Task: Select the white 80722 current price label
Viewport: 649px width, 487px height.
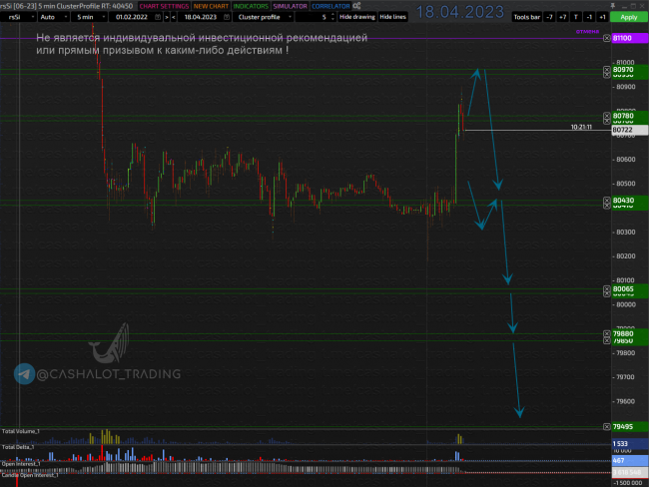Action: coord(630,130)
